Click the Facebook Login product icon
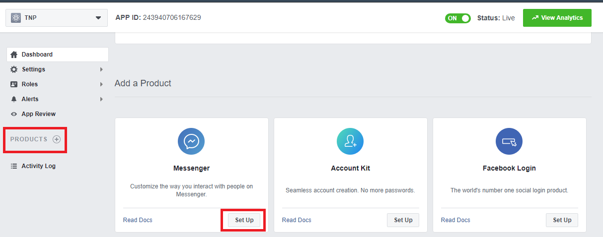Viewport: 603px width, 237px height. pyautogui.click(x=509, y=141)
